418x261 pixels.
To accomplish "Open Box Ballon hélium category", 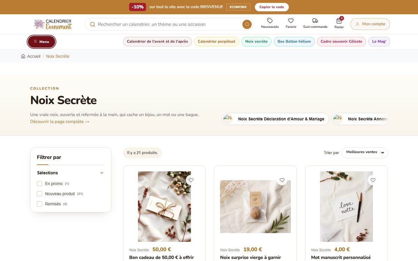I will click(294, 41).
